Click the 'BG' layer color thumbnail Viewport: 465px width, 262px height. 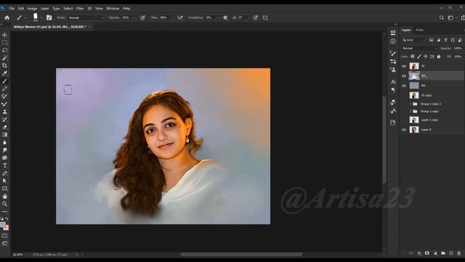pyautogui.click(x=414, y=86)
